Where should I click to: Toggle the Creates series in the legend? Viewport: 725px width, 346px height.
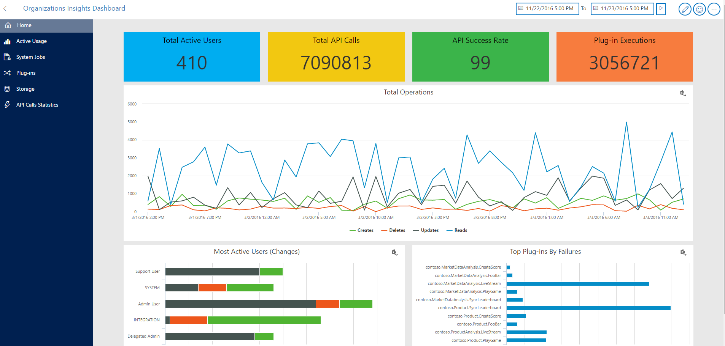361,230
